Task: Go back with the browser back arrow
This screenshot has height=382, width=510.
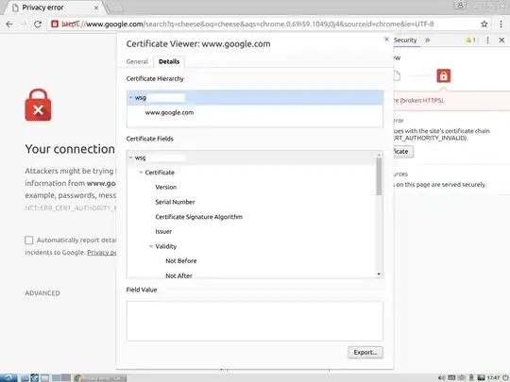Action: tap(9, 24)
